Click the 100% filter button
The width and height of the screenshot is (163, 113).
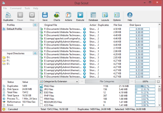pos(145,81)
